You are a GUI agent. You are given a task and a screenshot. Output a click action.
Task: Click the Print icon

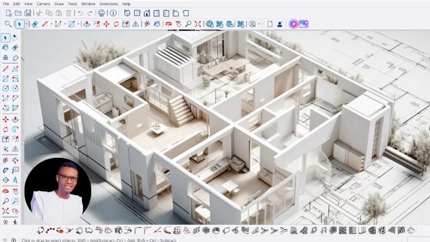coord(101,13)
